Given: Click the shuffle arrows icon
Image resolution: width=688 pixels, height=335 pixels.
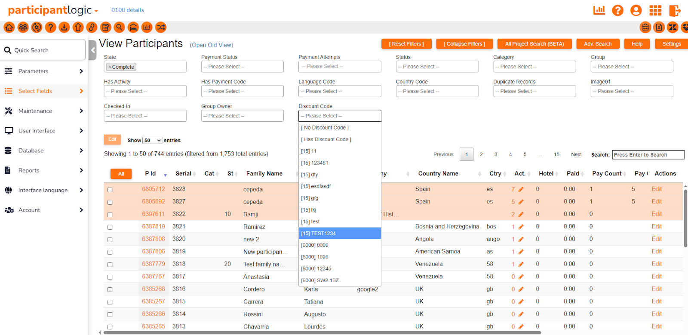Looking at the screenshot, I should coord(160,28).
